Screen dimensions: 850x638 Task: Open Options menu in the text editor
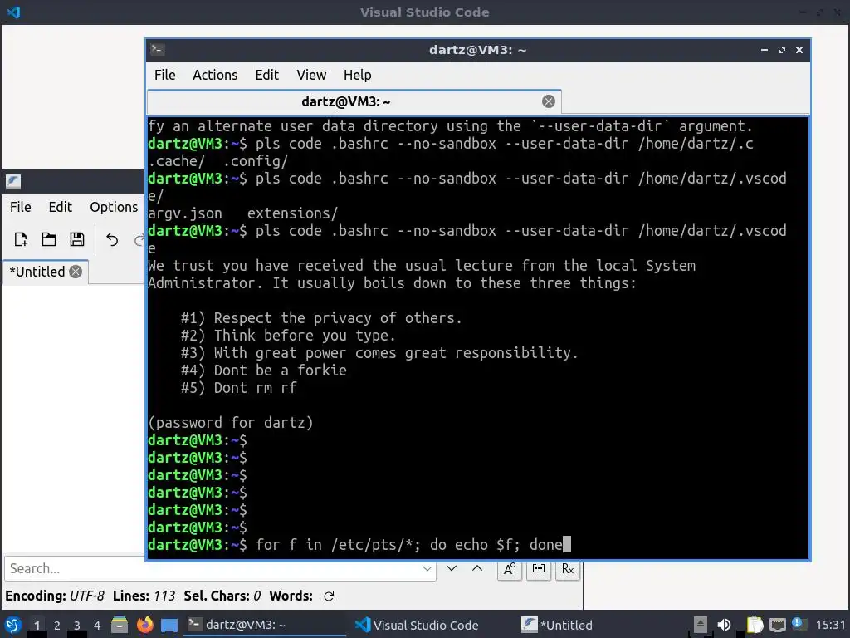(x=114, y=207)
